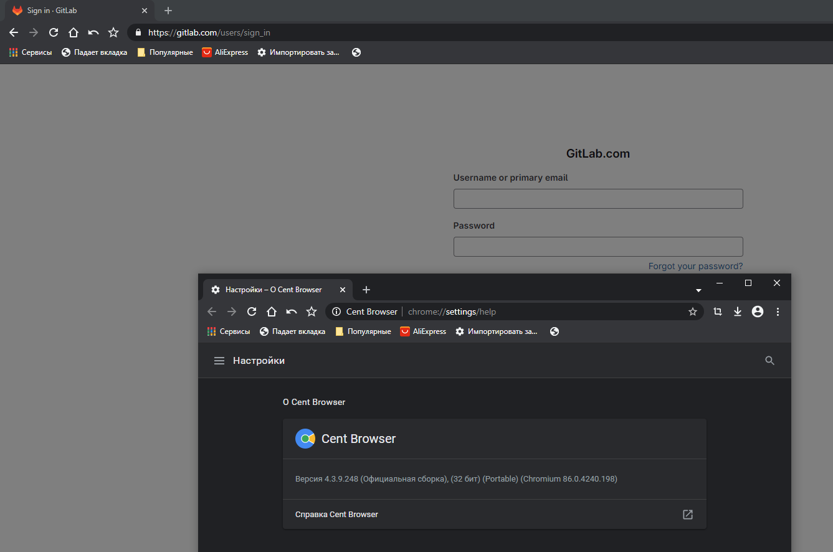This screenshot has width=833, height=552.
Task: Click the crop screenshot toolbar icon
Action: coord(718,312)
